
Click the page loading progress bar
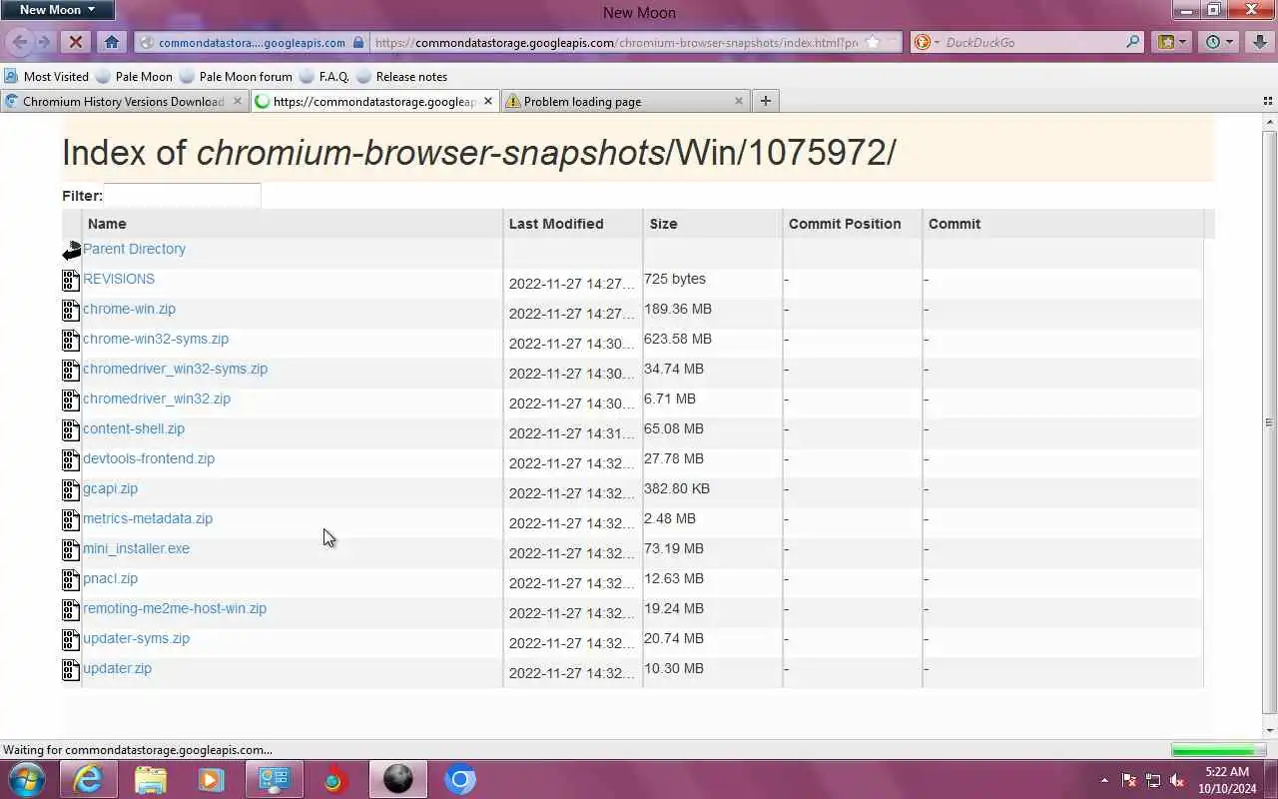pos(1218,750)
